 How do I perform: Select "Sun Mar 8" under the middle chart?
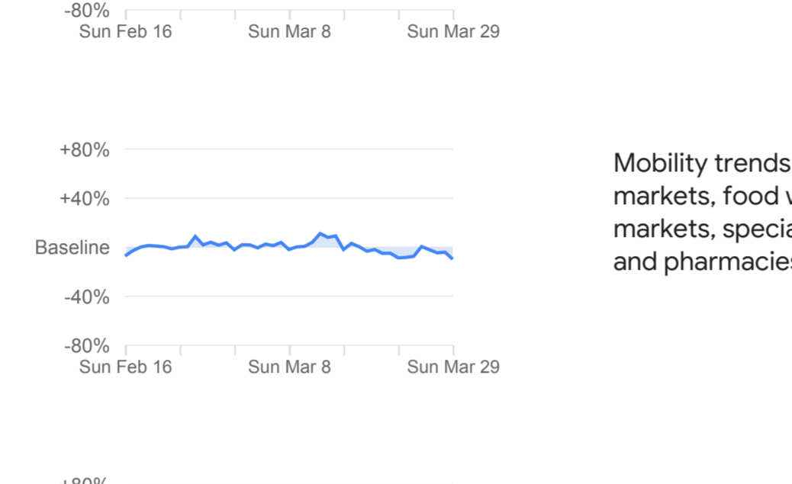pyautogui.click(x=289, y=367)
